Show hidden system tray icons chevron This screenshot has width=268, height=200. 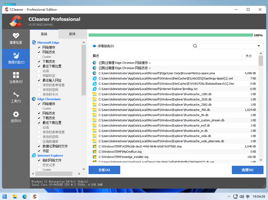pyautogui.click(x=229, y=197)
